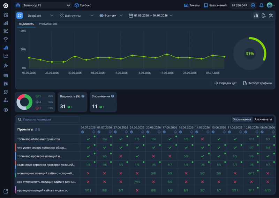The width and height of the screenshot is (279, 198).
Task: Click Экспорт графика button
Action: 257,83
